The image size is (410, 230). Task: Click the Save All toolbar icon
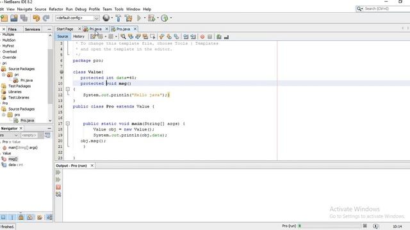24,18
